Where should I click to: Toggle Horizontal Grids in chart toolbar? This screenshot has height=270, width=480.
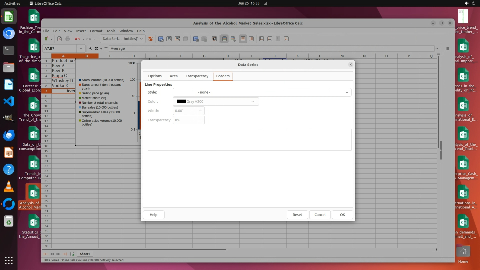(243, 39)
